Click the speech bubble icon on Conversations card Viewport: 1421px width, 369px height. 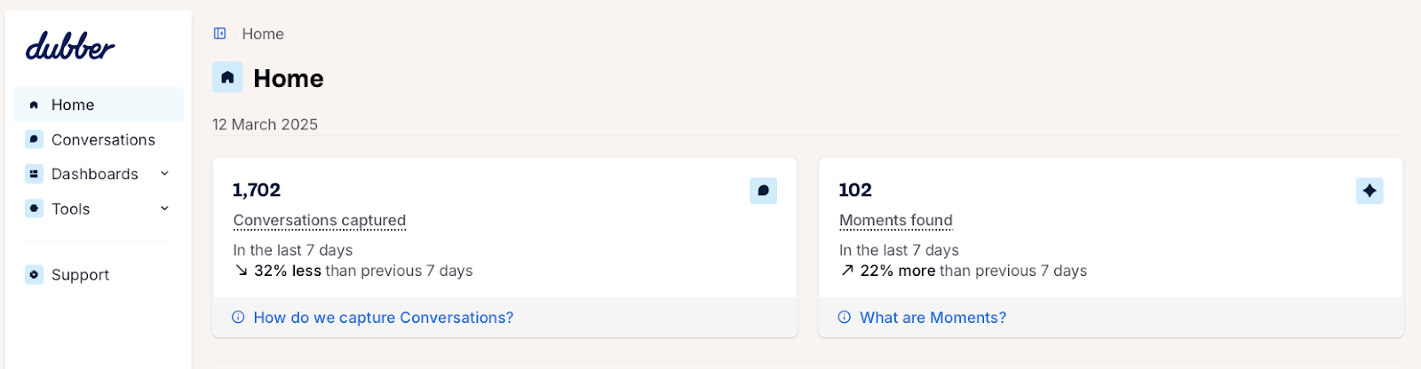click(763, 191)
